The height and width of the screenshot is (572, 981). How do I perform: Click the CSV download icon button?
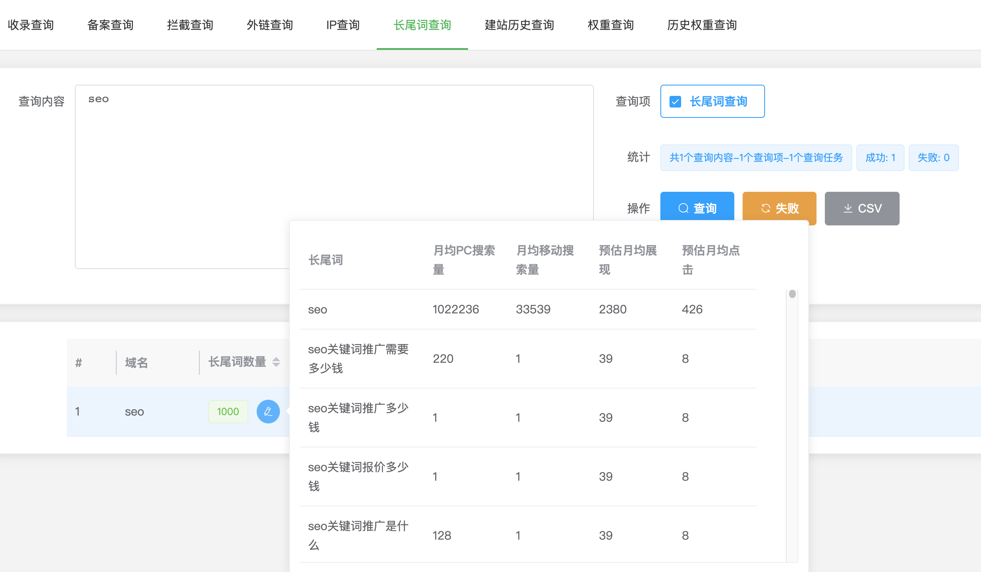click(x=861, y=208)
